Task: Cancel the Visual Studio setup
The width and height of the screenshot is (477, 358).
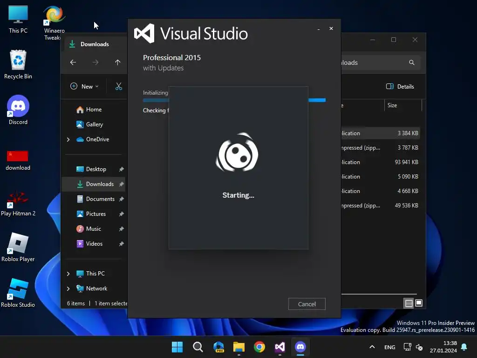Action: [x=307, y=304]
